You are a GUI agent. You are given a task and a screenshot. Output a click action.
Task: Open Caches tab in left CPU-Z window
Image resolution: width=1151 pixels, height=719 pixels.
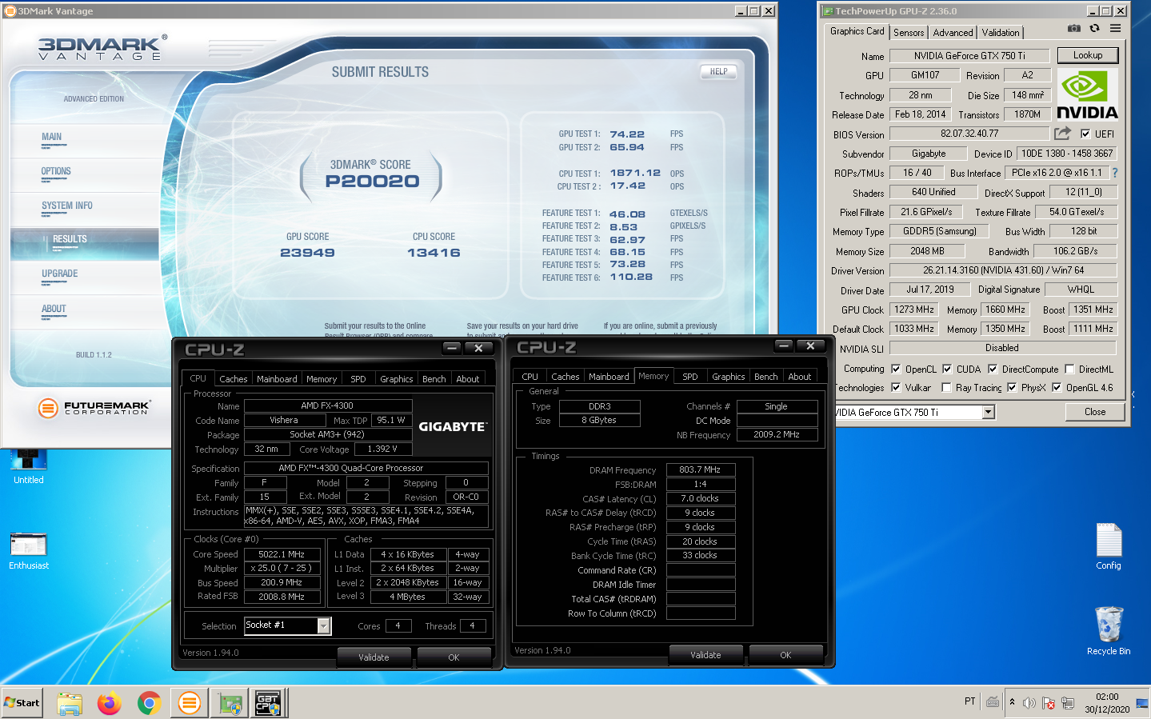pyautogui.click(x=234, y=379)
